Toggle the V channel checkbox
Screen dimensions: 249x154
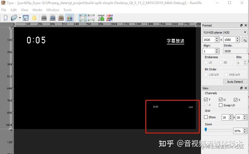235,100
